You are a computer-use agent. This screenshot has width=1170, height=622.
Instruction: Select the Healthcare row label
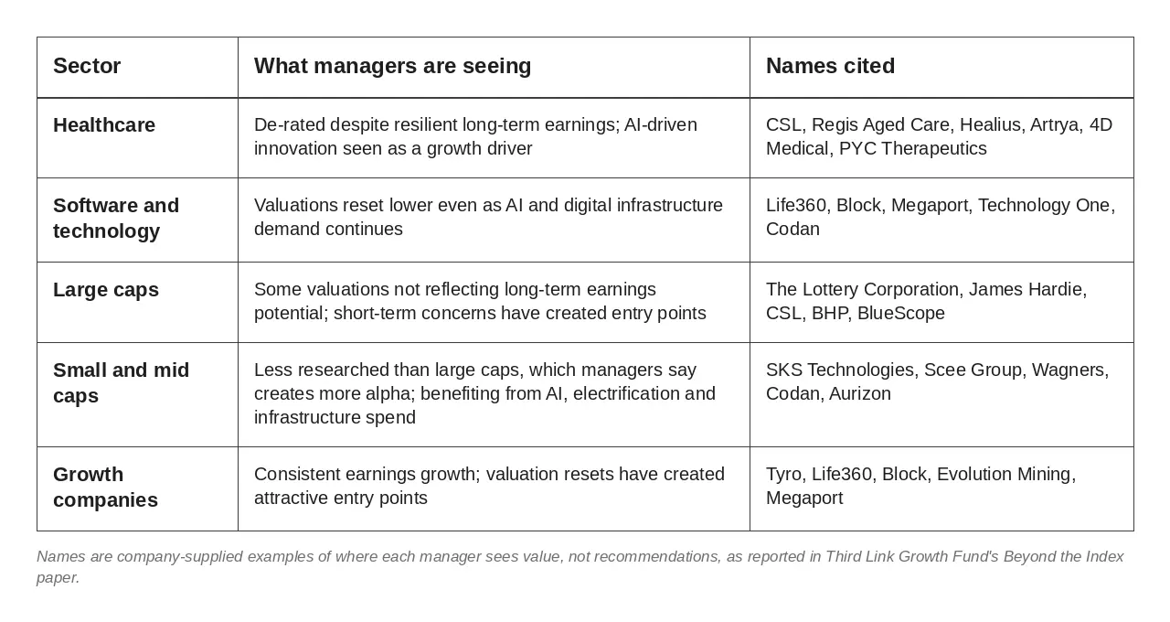[x=104, y=125]
